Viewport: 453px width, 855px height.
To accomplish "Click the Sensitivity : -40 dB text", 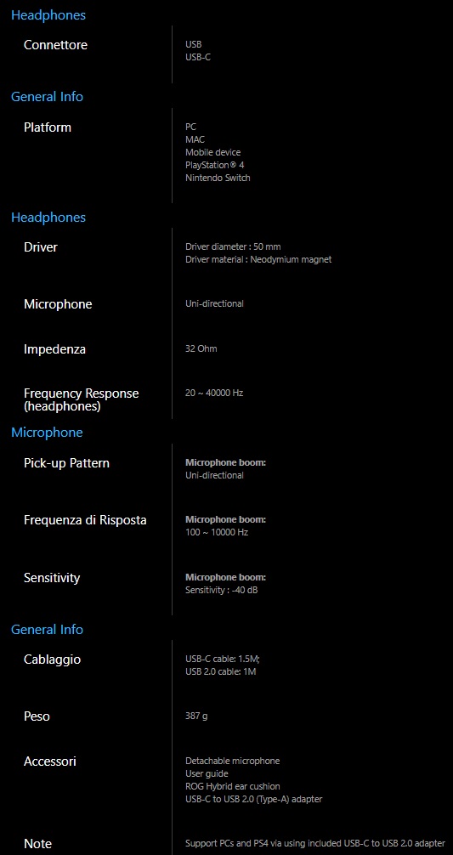I will (221, 590).
